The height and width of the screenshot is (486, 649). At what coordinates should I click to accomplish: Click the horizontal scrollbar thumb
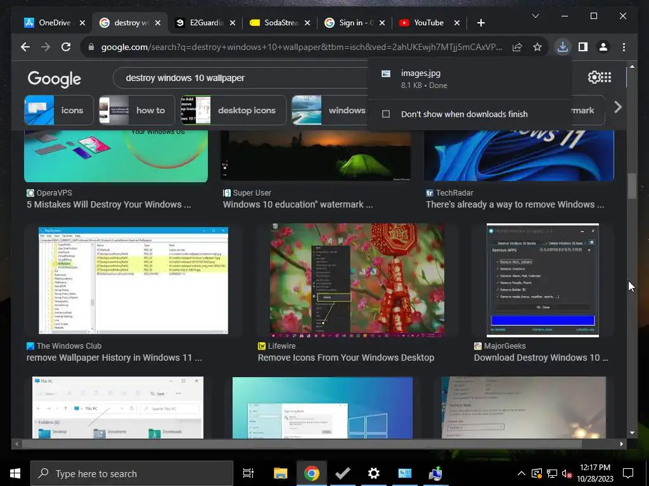(302, 444)
